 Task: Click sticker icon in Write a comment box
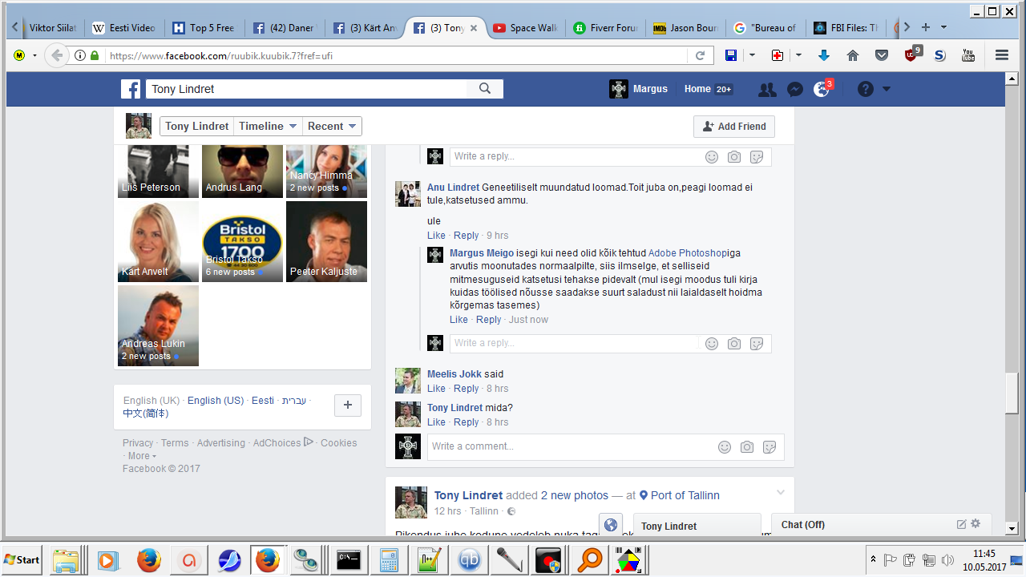coord(769,447)
